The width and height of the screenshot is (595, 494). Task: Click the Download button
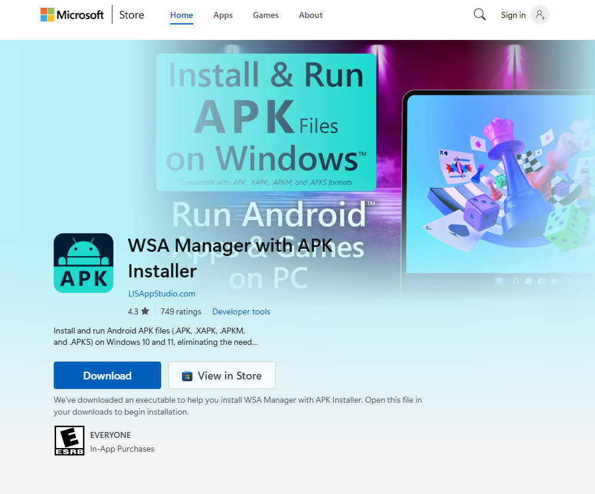click(107, 375)
